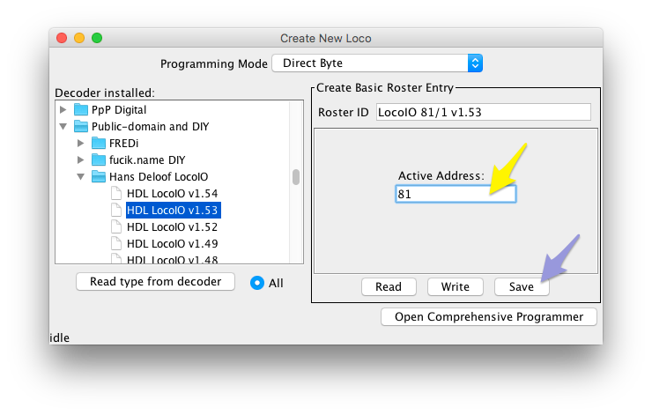Expand the PpP Digital tree node

click(x=63, y=110)
